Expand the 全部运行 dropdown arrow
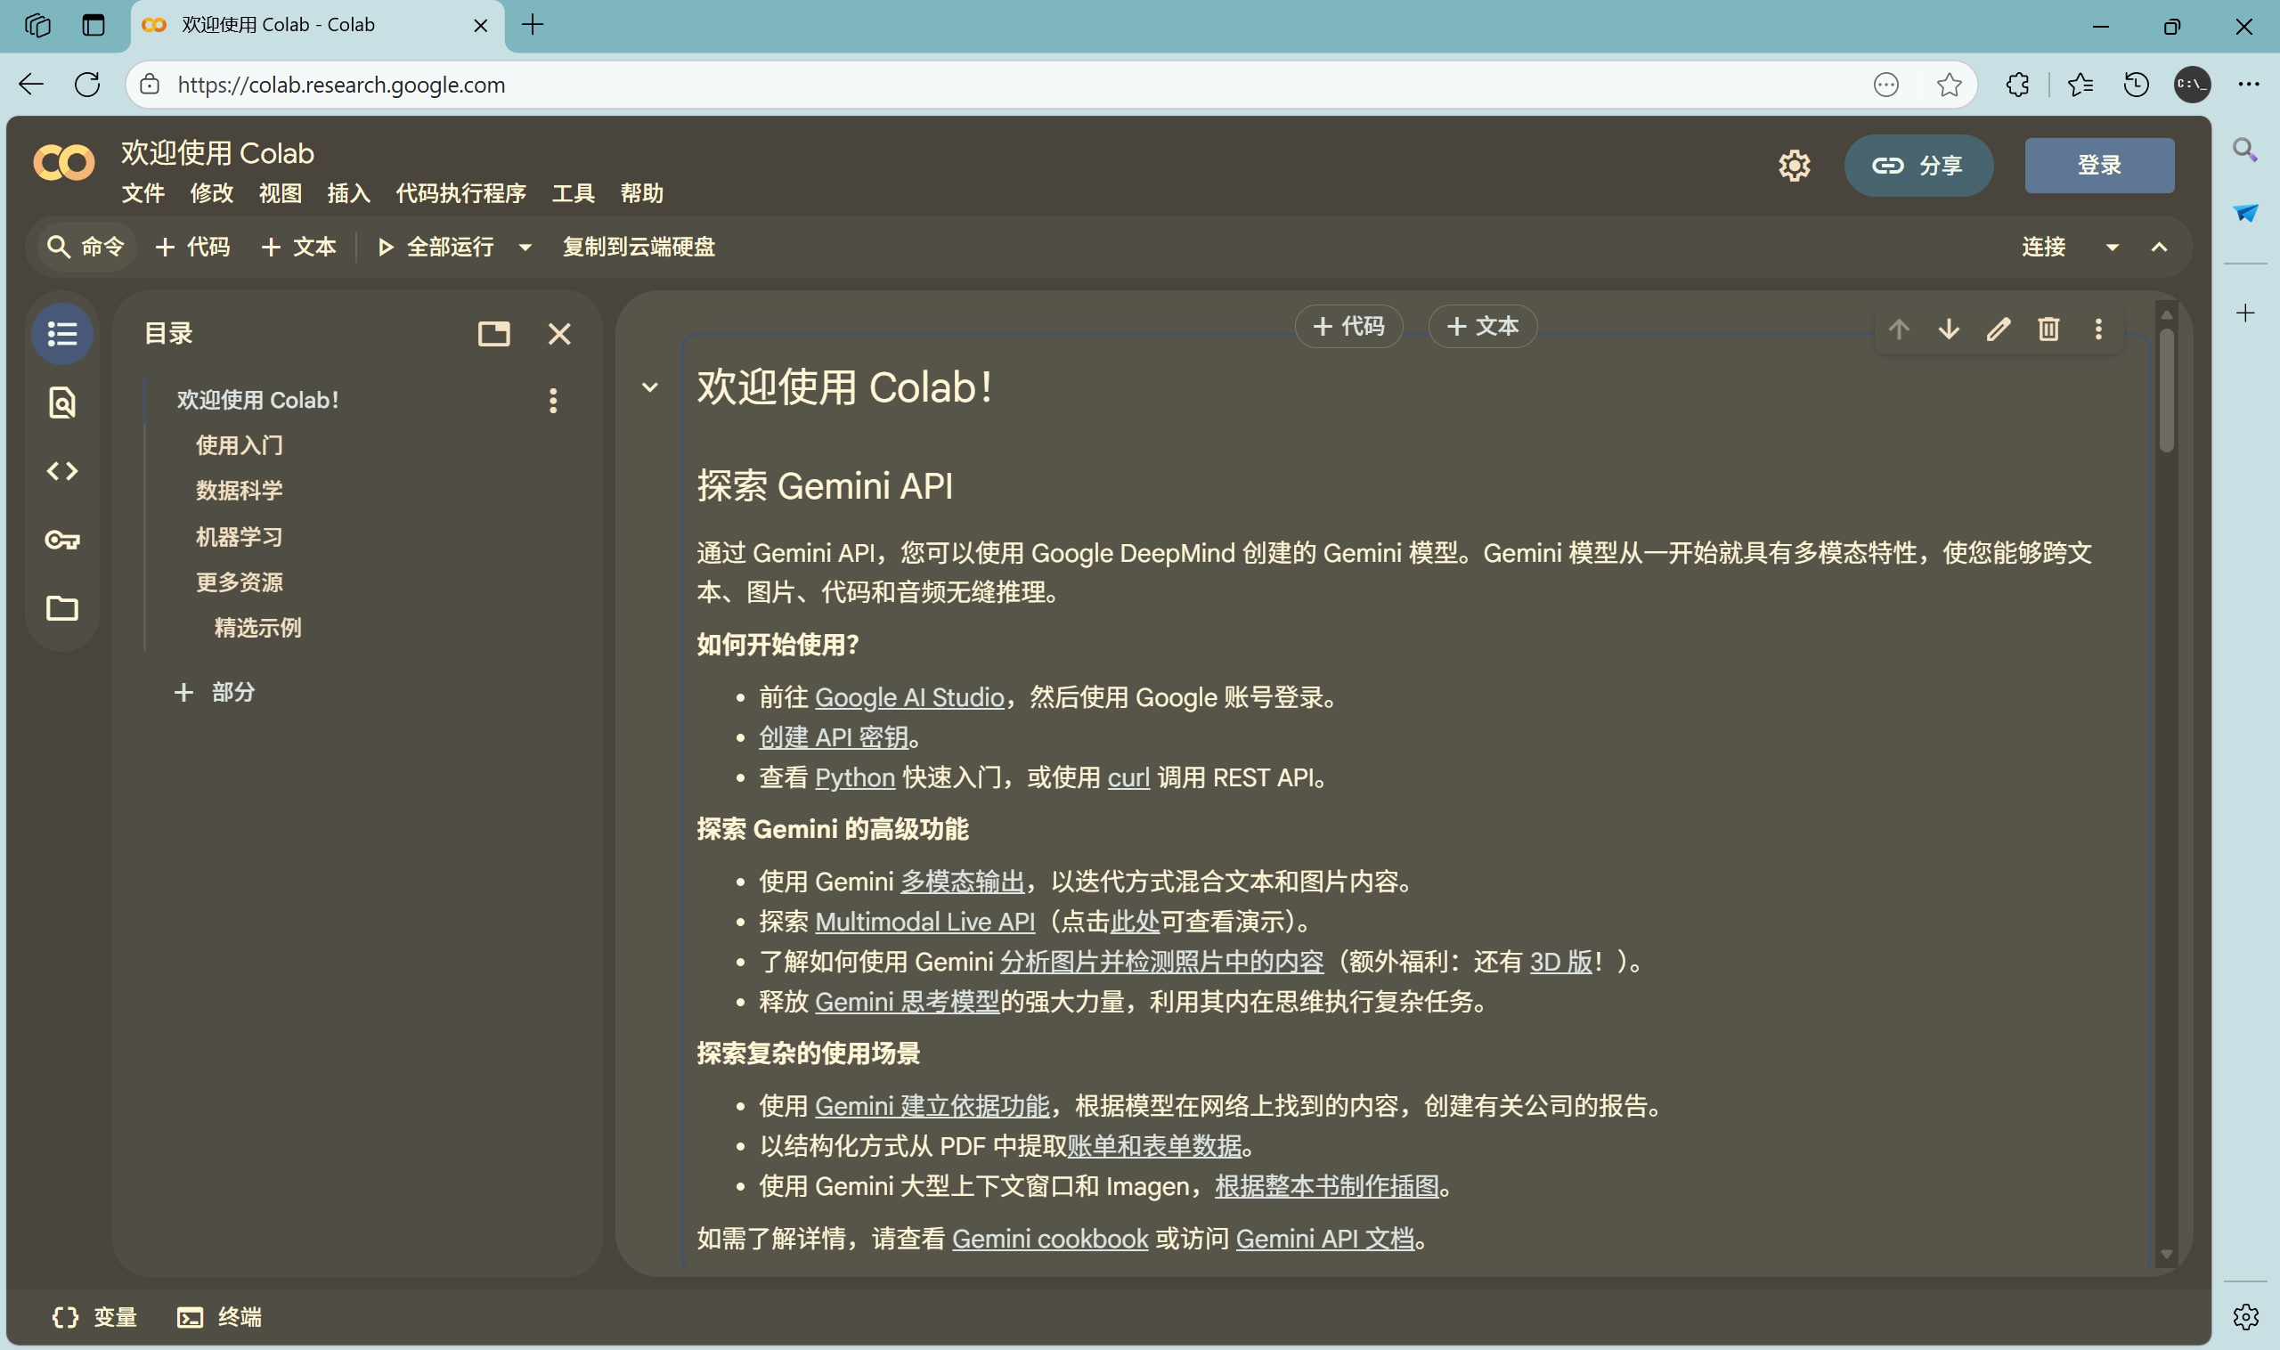The width and height of the screenshot is (2280, 1350). 525,248
